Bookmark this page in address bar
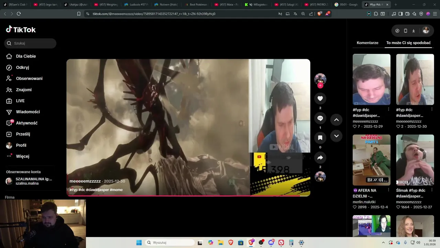Screen dimensions: 440x248 79,14
